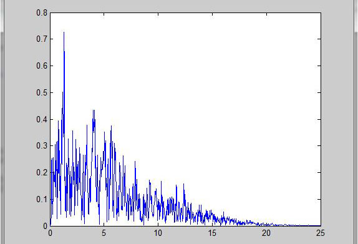
Task: Select the x-axis tick label 20
Action: point(266,233)
